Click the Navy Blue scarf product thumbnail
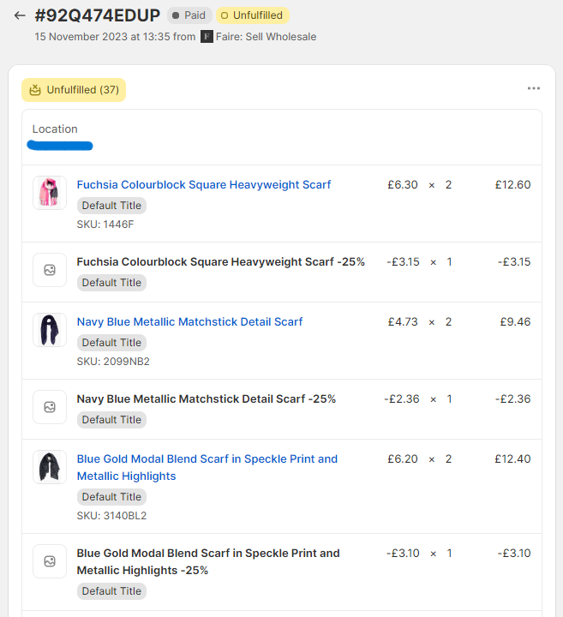Image resolution: width=563 pixels, height=617 pixels. pyautogui.click(x=50, y=330)
